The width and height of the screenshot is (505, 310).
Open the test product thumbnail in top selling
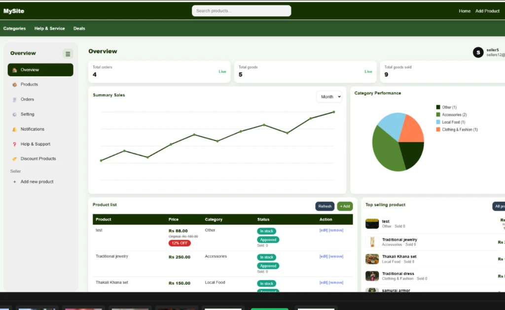coord(372,223)
